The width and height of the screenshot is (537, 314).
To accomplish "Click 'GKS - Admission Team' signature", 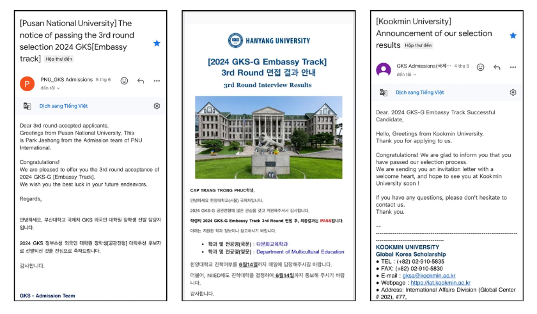I will pos(47,295).
